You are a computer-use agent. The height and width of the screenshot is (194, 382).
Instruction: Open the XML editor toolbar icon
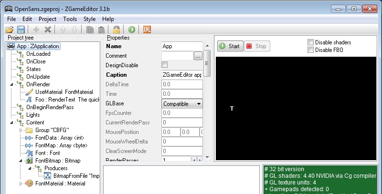pos(147,30)
